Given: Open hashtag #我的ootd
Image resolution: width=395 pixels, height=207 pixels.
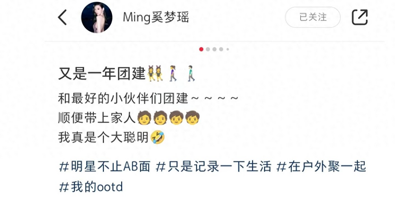Looking at the screenshot, I should (x=91, y=187).
